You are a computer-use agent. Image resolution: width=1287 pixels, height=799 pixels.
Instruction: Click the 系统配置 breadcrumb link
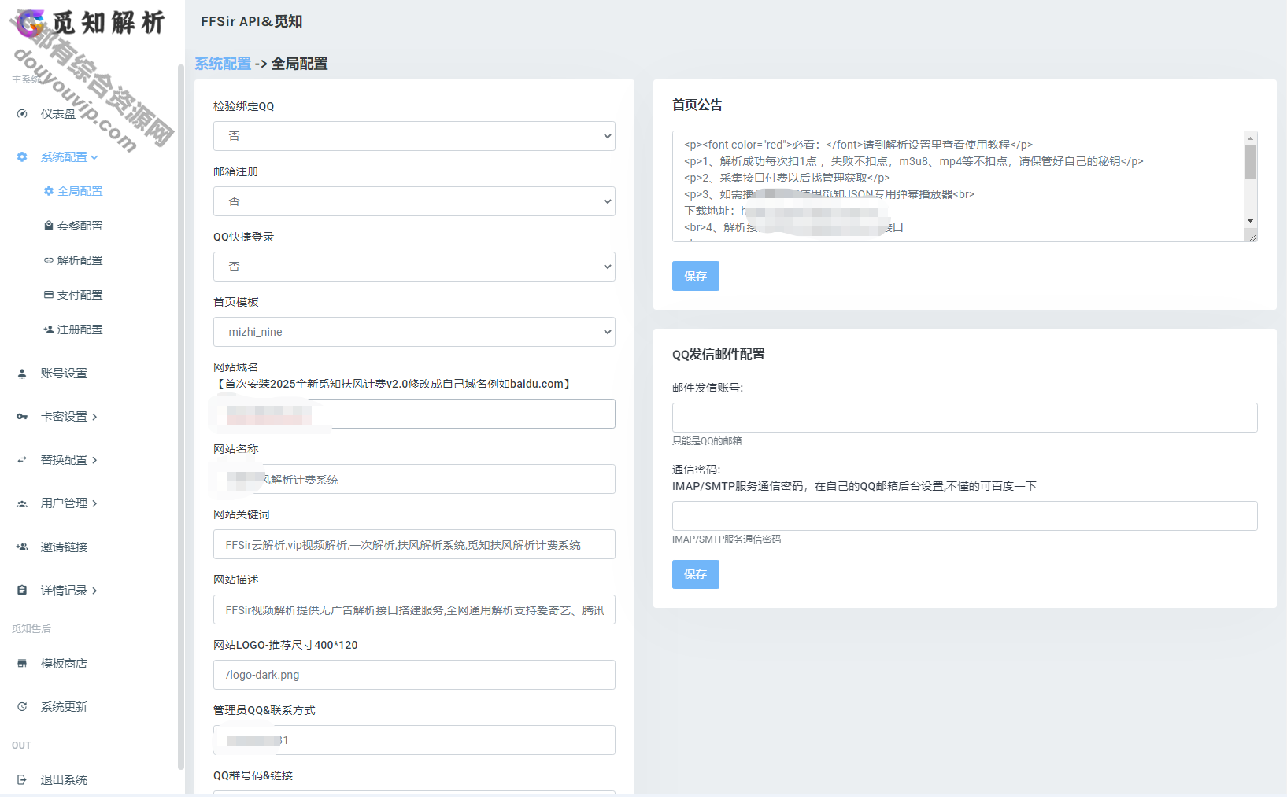click(x=223, y=64)
